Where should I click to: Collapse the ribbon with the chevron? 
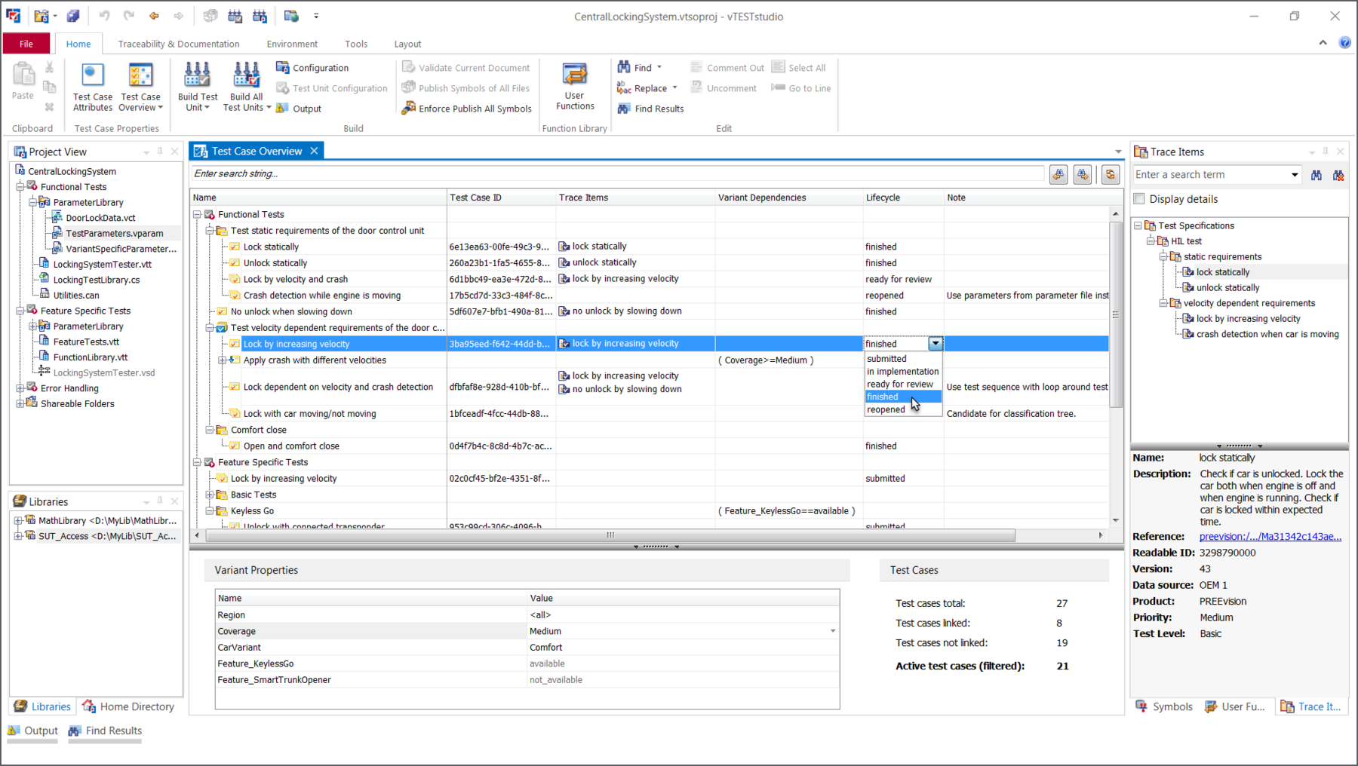coord(1323,43)
